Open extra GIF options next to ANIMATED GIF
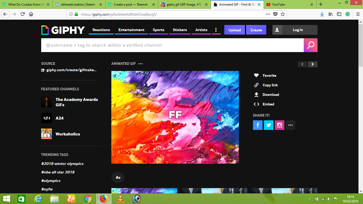This screenshot has height=204, width=363. tap(140, 63)
